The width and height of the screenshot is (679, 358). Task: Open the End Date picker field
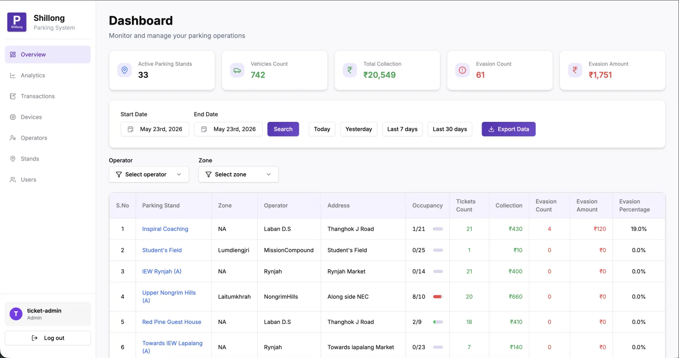[228, 129]
